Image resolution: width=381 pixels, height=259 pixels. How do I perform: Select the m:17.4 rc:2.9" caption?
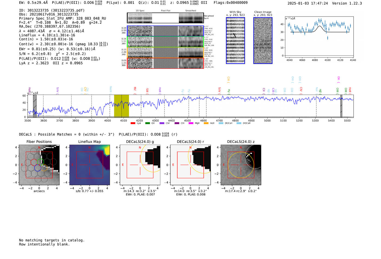click(x=241, y=191)
